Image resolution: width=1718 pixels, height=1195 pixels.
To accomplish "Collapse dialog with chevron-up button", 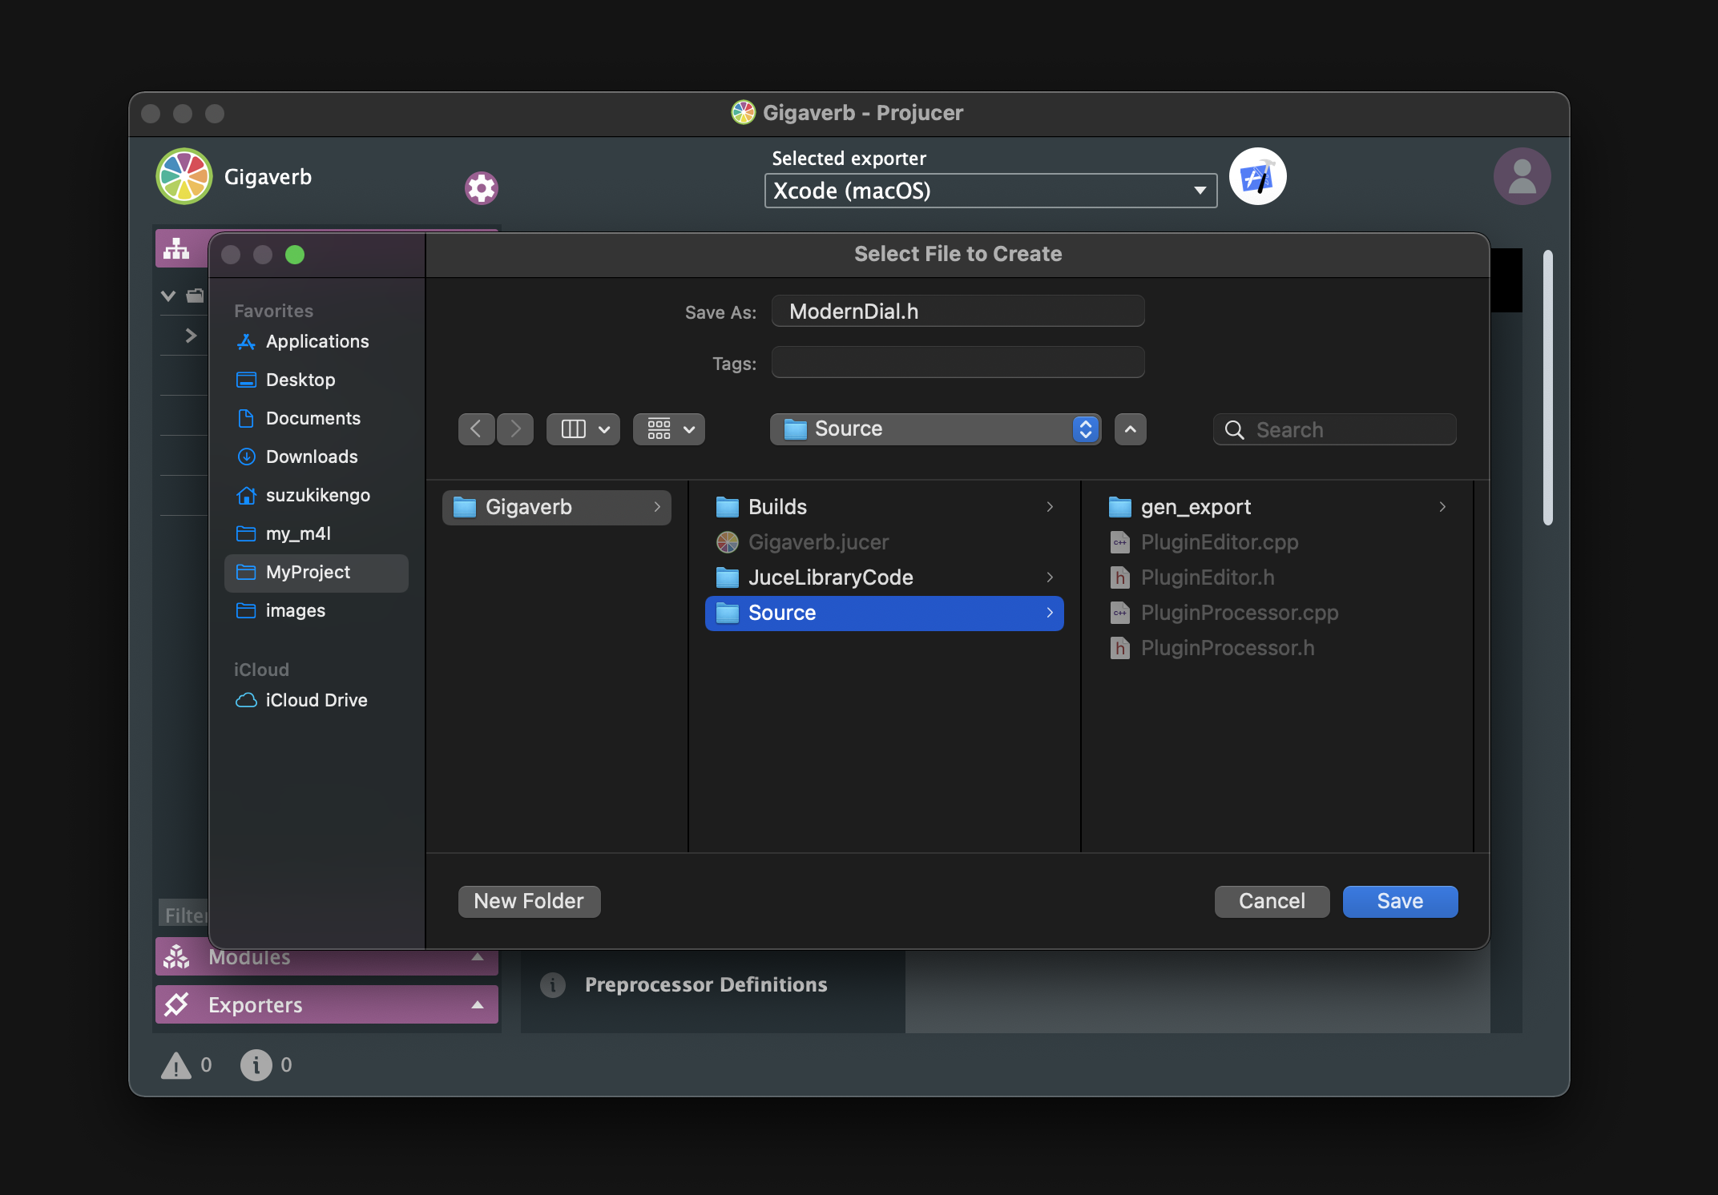I will [x=1130, y=429].
